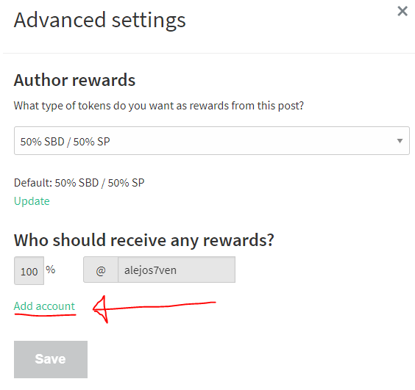
Task: Click the Advanced settings title
Action: [100, 20]
